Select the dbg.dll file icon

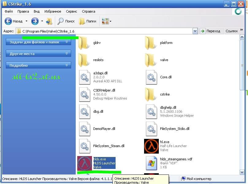tap(85, 112)
